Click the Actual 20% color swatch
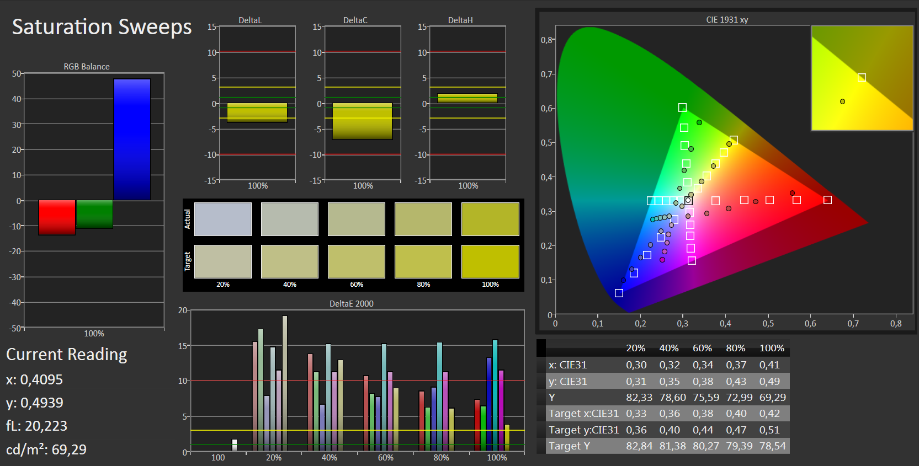 223,219
